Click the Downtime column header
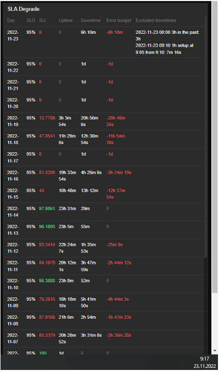The height and width of the screenshot is (372, 219). point(90,20)
